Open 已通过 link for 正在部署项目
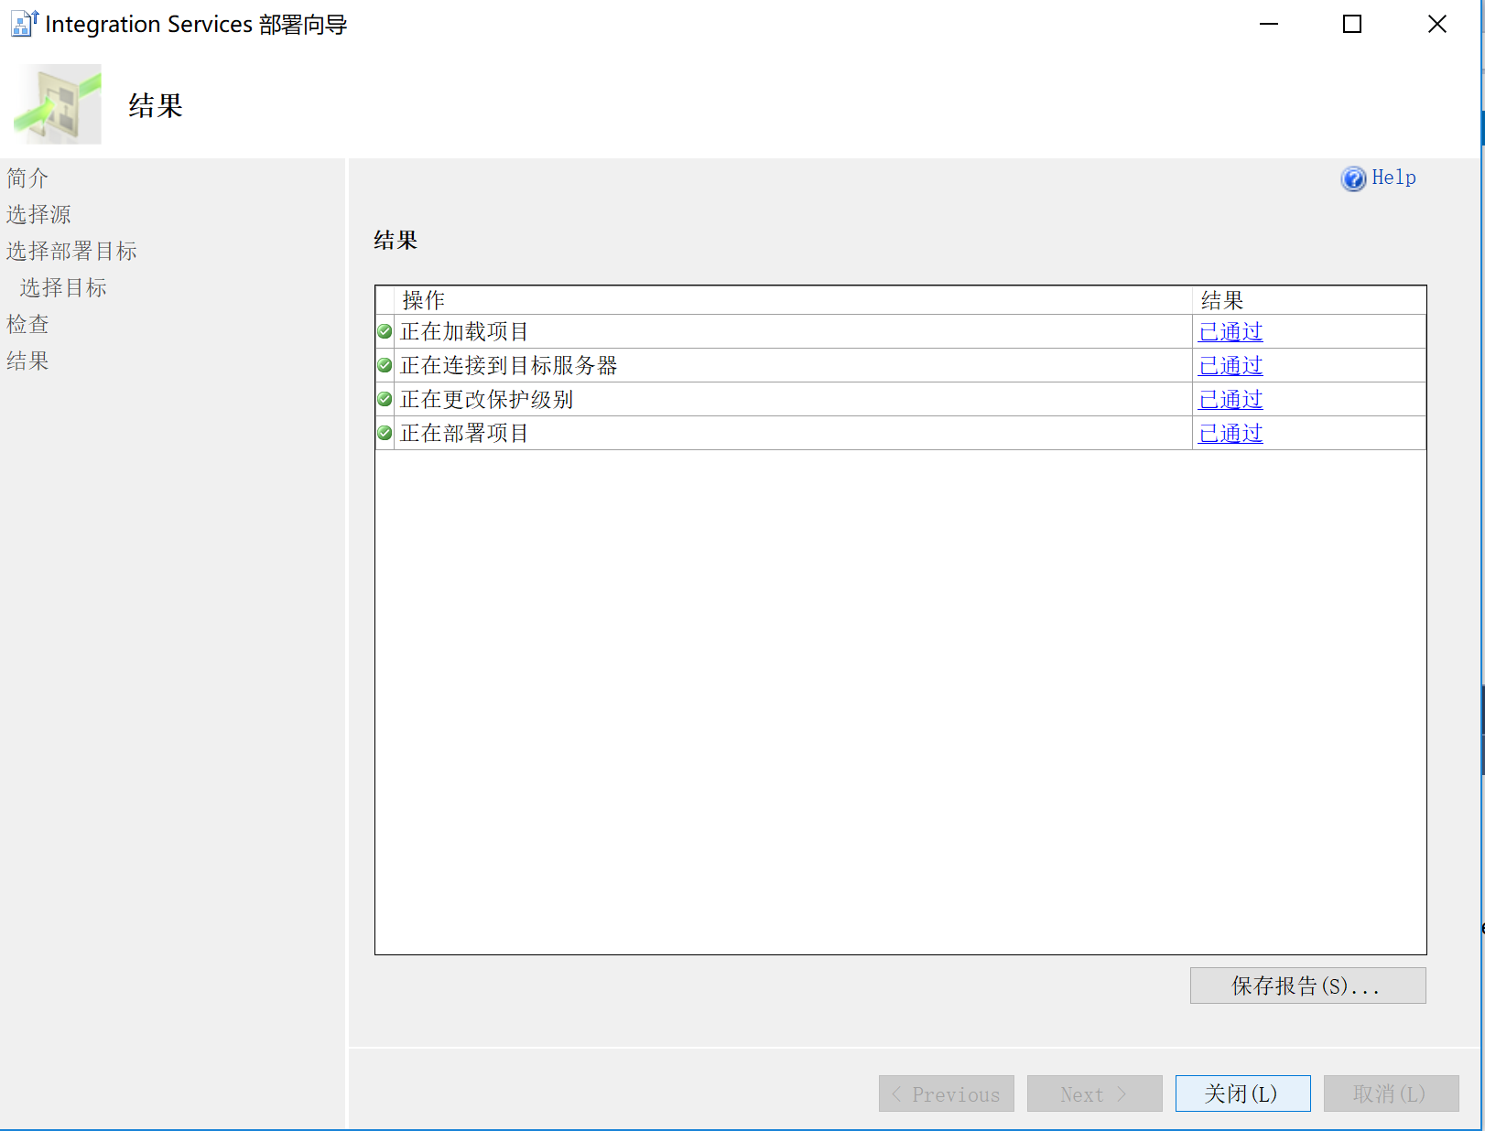The image size is (1485, 1131). pos(1231,433)
